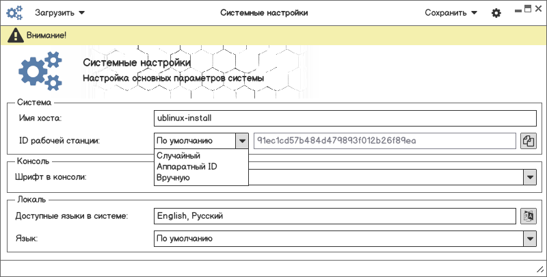
Task: Click the copy workstation ID icon button
Action: (x=528, y=141)
